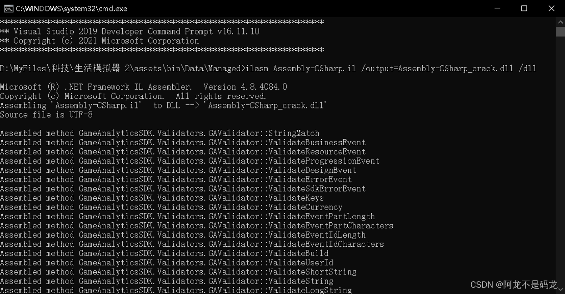Click the CSDN author watermark text

pos(514,284)
